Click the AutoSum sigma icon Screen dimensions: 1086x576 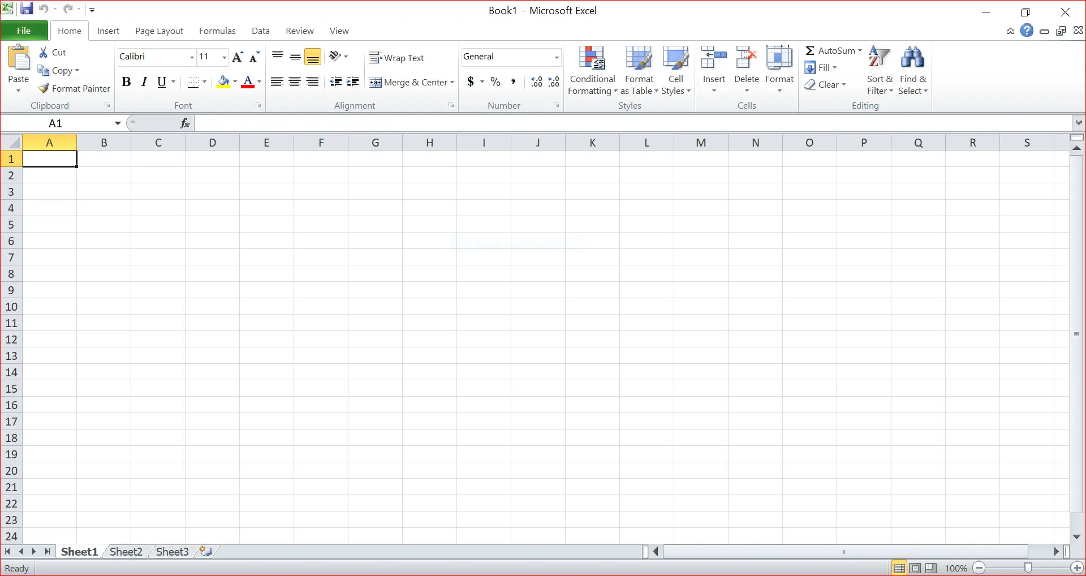pyautogui.click(x=810, y=50)
